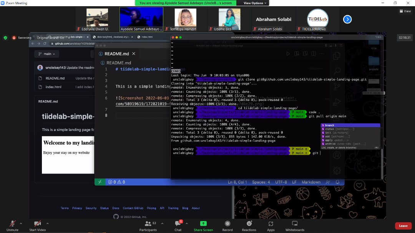415x233 pixels.
Task: Click the Security footer link
Action: pyautogui.click(x=91, y=208)
